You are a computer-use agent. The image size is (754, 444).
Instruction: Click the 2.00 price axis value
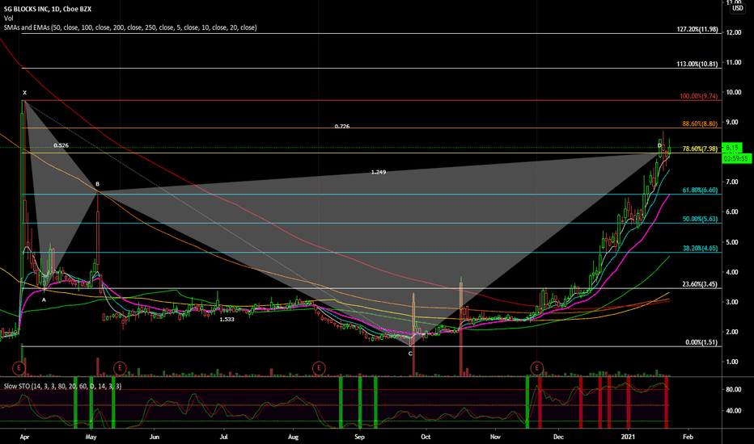tap(733, 332)
